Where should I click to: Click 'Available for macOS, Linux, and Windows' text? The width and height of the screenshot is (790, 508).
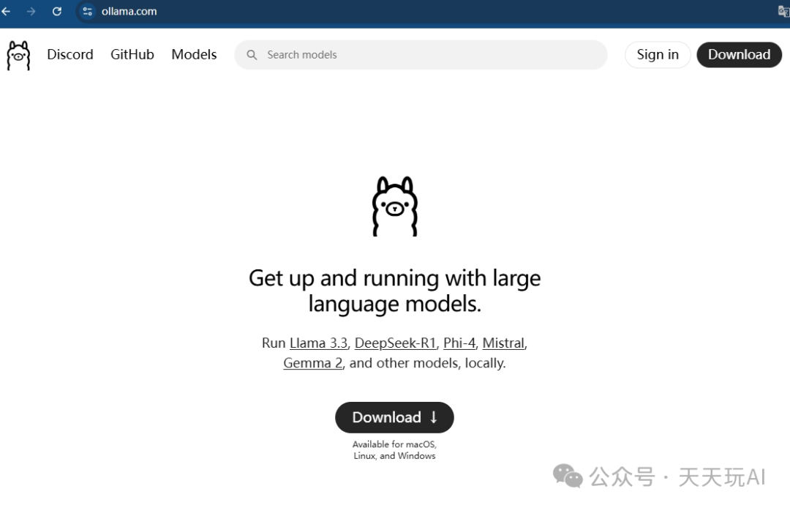coord(394,450)
